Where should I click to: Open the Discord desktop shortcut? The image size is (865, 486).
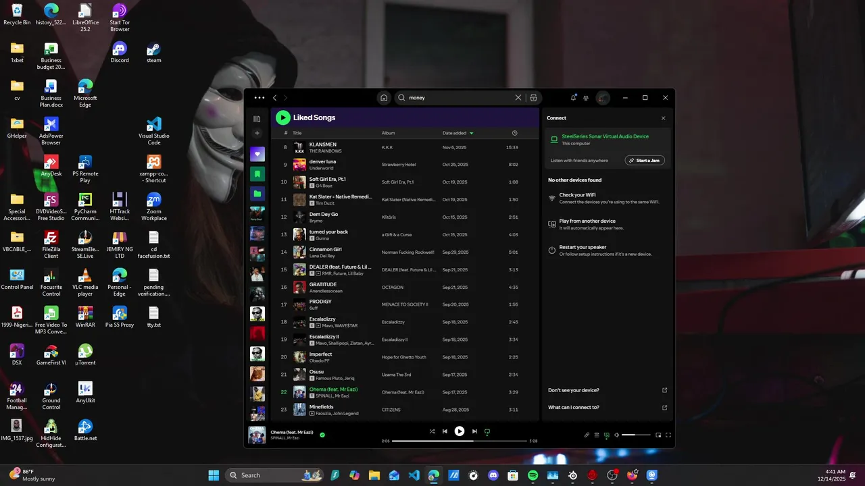120,53
